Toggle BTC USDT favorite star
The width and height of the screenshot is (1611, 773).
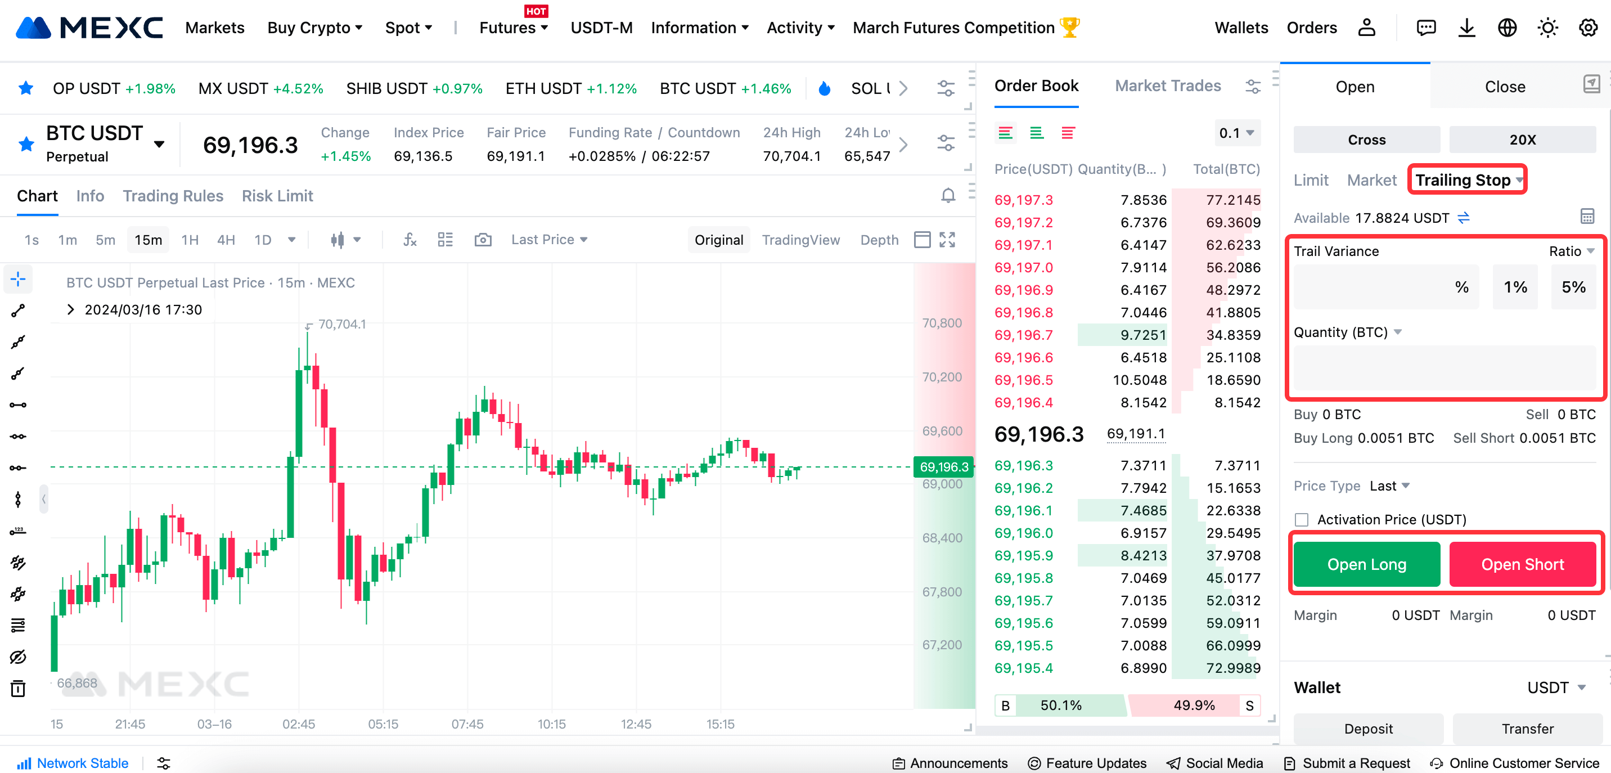(x=26, y=145)
